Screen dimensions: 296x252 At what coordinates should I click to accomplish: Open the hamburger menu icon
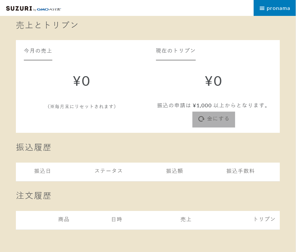262,8
